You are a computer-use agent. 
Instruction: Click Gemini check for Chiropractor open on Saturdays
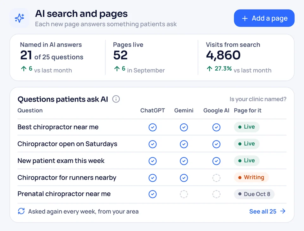(x=184, y=144)
